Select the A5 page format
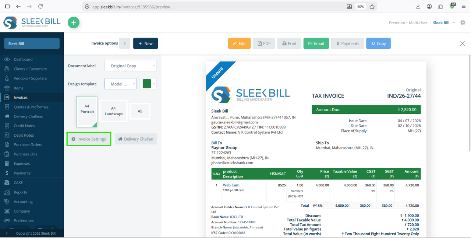The width and height of the screenshot is (471, 238). 140,111
